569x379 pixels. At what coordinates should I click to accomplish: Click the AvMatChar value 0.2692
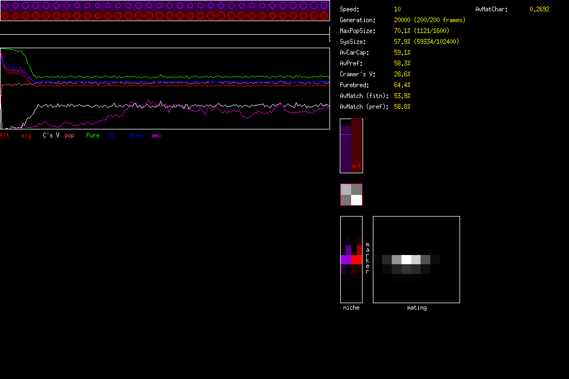click(539, 9)
